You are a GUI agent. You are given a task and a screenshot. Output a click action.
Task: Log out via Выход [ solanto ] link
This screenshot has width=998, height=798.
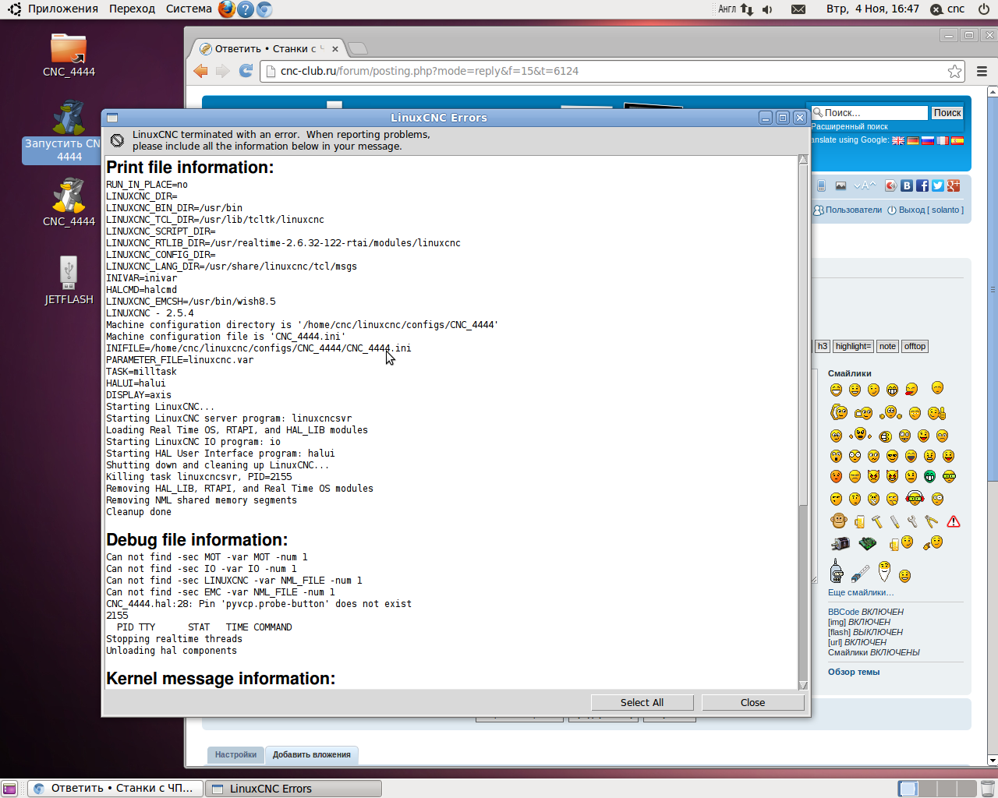tap(925, 210)
